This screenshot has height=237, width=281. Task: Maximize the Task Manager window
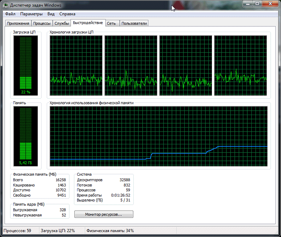257,4
